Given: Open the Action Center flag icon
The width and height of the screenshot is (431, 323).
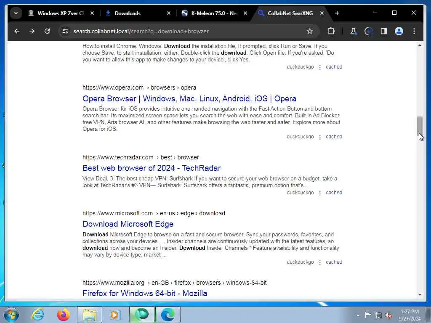Looking at the screenshot, I should [368, 315].
